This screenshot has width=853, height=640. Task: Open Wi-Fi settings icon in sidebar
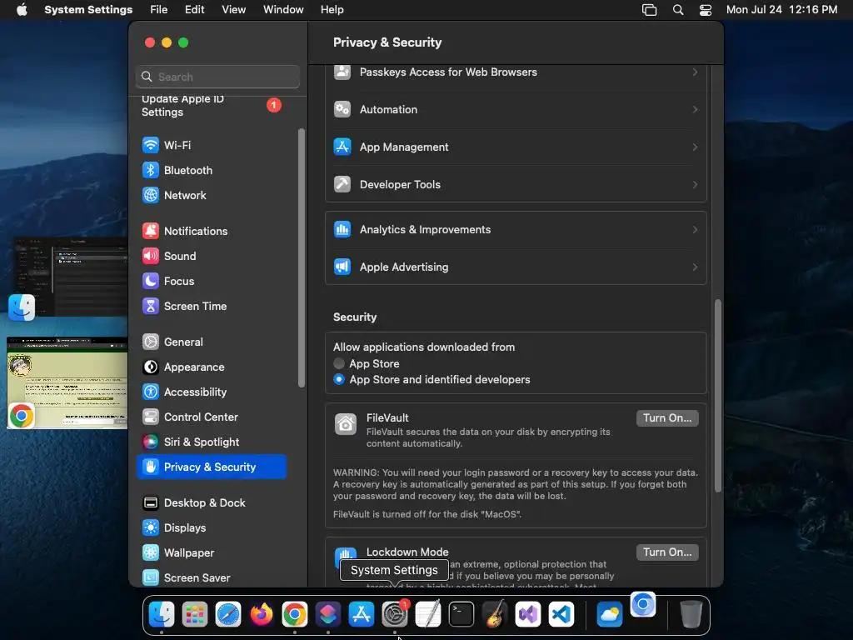[x=151, y=145]
